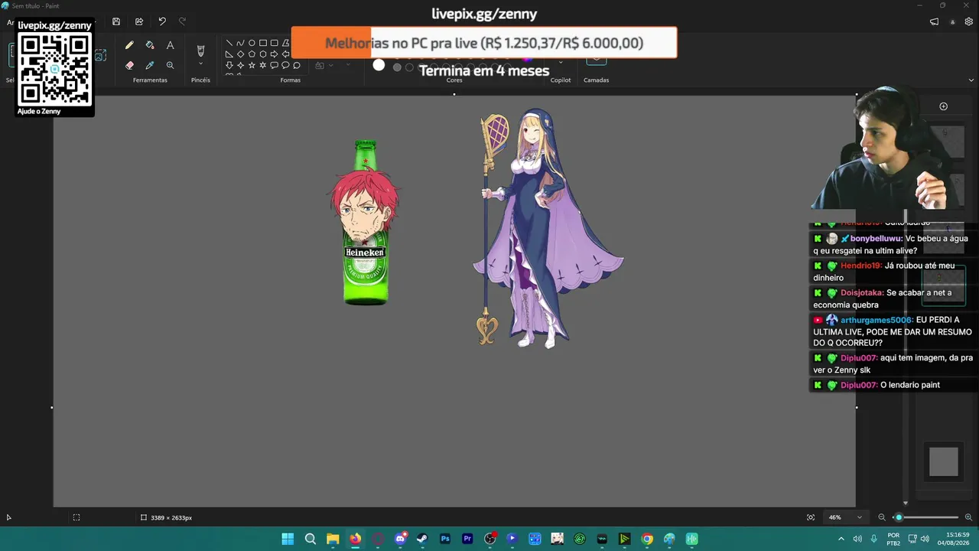The image size is (979, 551).
Task: Open File Explorer from taskbar
Action: [x=333, y=539]
